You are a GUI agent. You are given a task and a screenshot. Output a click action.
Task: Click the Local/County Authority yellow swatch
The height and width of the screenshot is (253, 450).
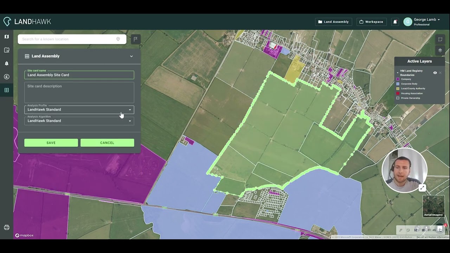tap(398, 89)
